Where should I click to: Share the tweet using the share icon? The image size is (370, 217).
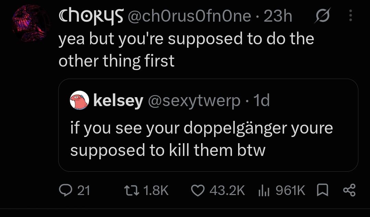349,190
